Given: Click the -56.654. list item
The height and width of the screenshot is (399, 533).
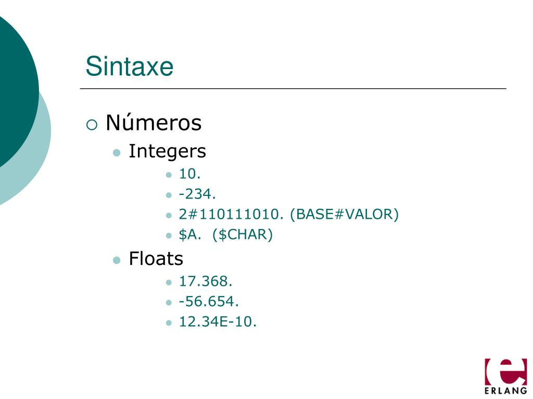Looking at the screenshot, I should click(x=209, y=301).
